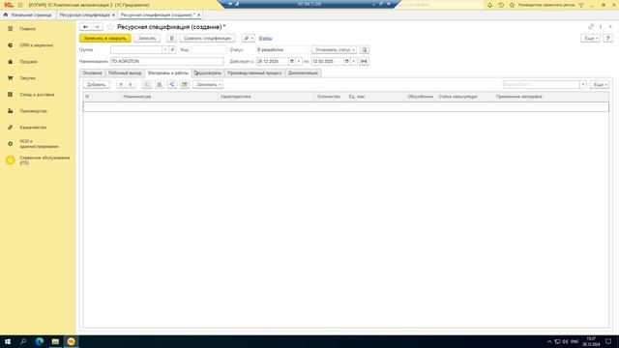The image size is (619, 348).
Task: Open Windows Start menu
Action: pos(8,341)
